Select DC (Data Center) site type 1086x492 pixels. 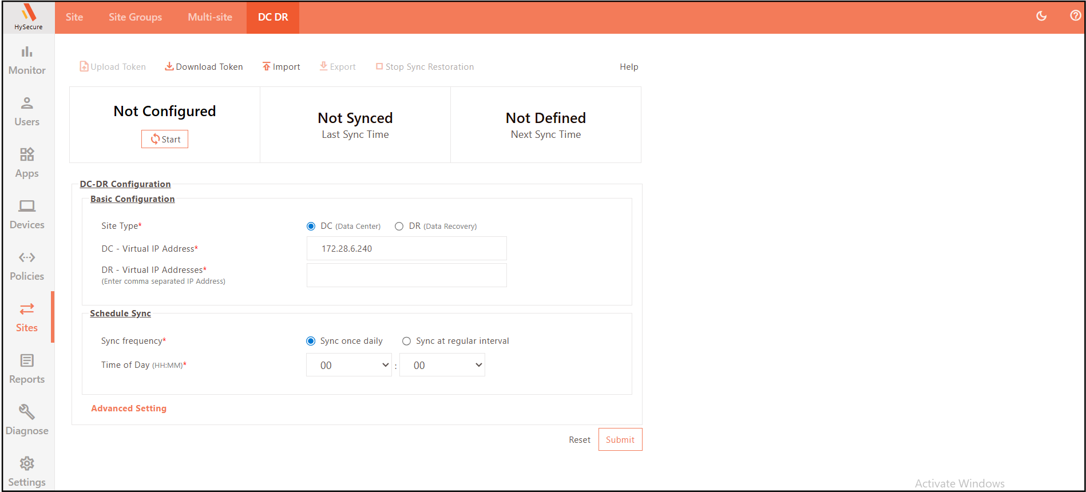coord(311,227)
